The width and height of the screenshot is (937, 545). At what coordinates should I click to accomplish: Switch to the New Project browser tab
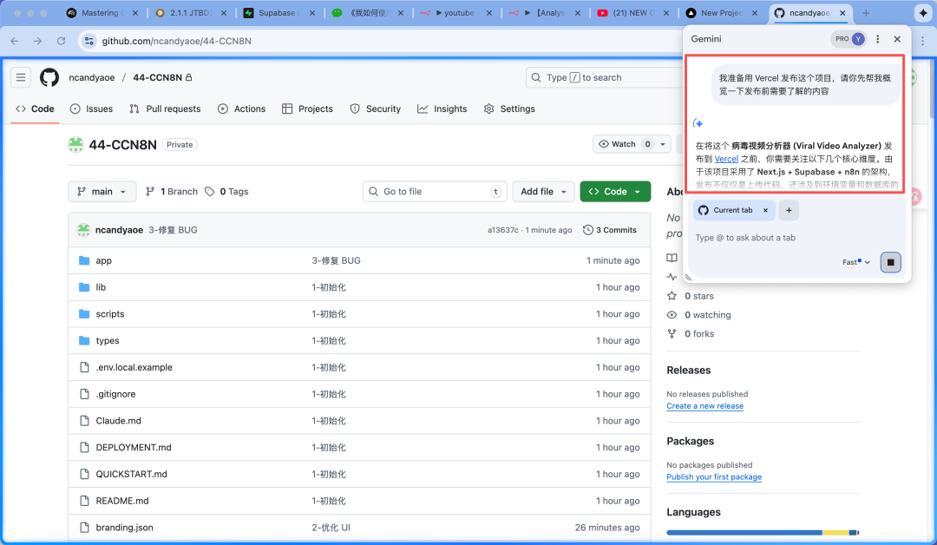click(x=721, y=12)
